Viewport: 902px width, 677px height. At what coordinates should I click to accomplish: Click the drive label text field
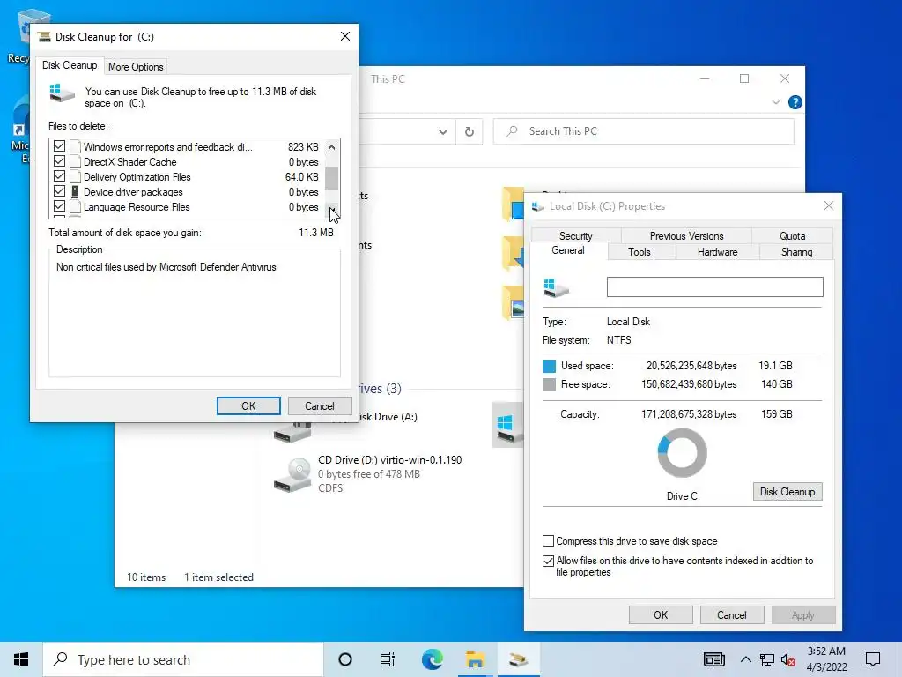click(x=714, y=286)
